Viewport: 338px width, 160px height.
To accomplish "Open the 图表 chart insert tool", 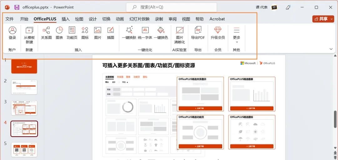I will [59, 33].
